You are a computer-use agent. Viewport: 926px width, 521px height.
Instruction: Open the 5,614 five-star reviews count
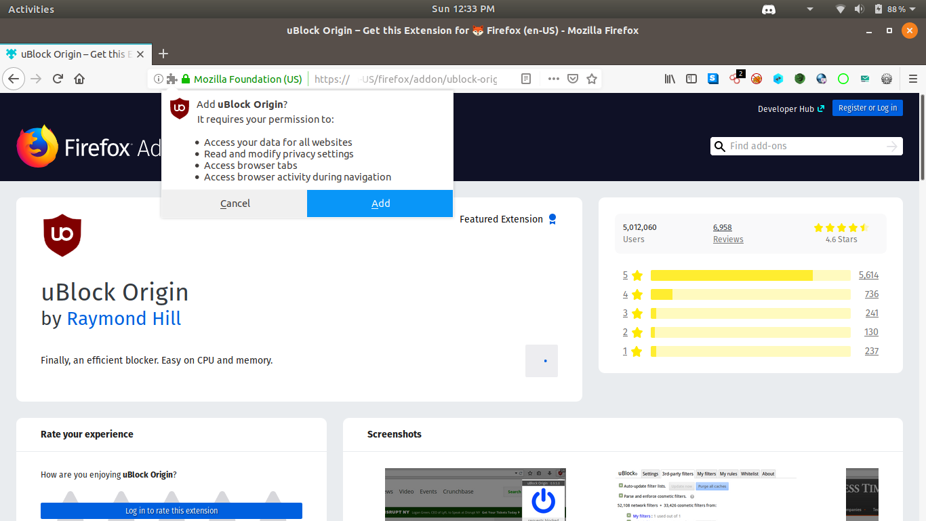[x=868, y=275]
